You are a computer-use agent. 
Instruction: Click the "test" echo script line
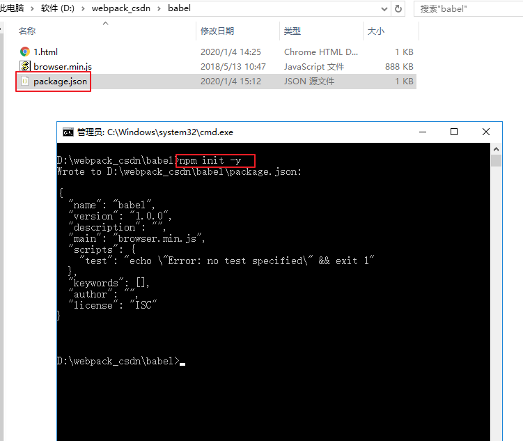click(x=226, y=261)
